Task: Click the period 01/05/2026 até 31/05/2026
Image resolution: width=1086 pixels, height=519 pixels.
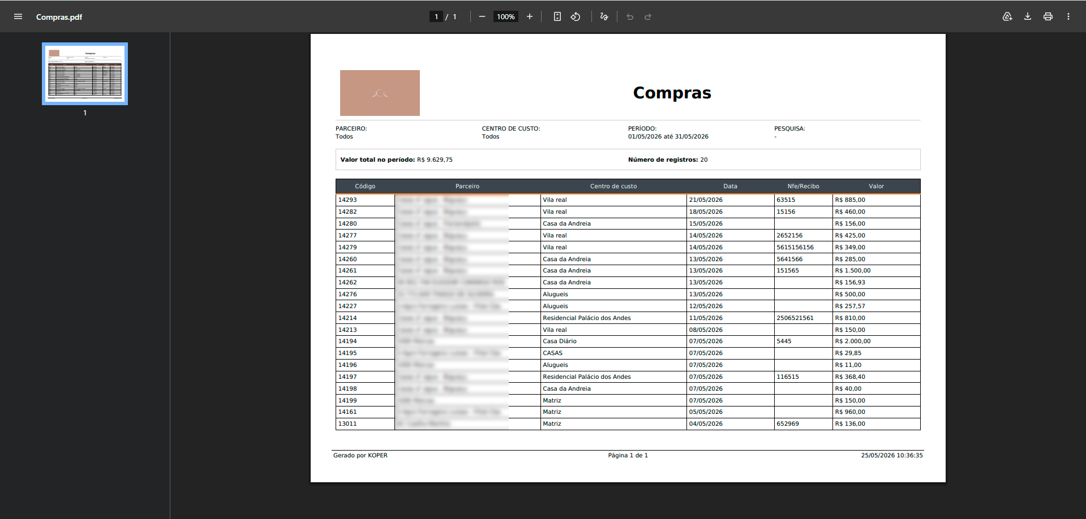Action: click(x=668, y=137)
